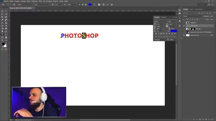Viewport: 216px width, 121px height.
Task: Cancel current text edits
Action: 104,4
